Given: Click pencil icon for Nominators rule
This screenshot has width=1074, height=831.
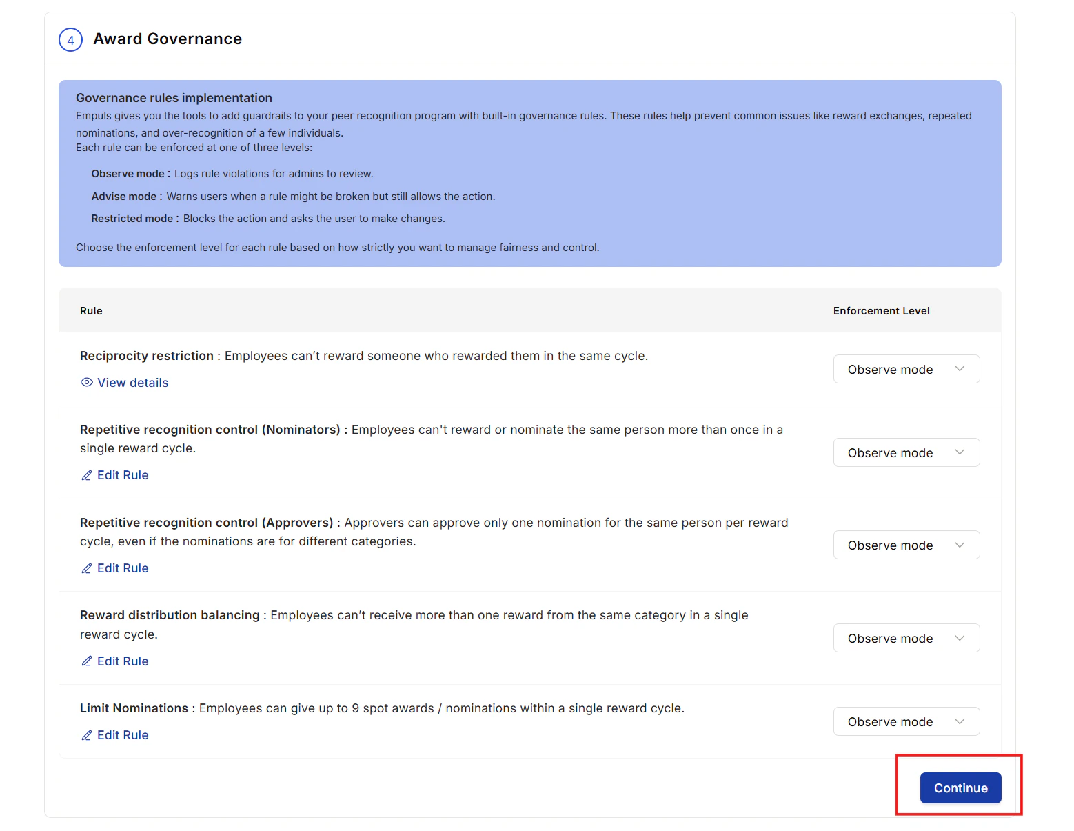Looking at the screenshot, I should click(87, 475).
